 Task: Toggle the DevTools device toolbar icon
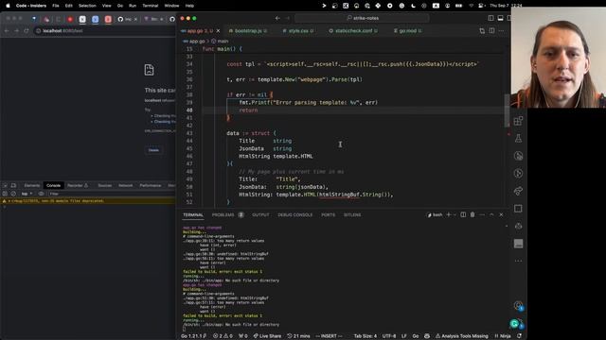pos(13,185)
